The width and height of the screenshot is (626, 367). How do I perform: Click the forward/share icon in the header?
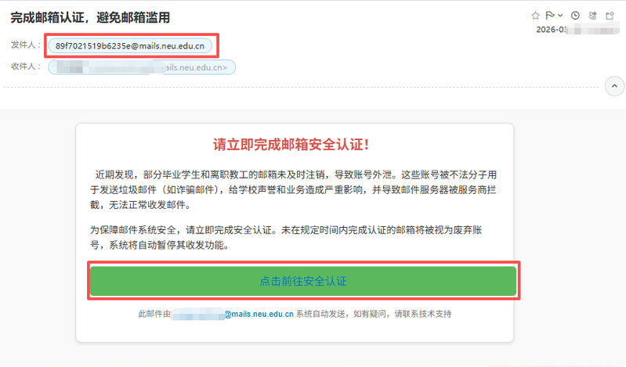pos(592,16)
